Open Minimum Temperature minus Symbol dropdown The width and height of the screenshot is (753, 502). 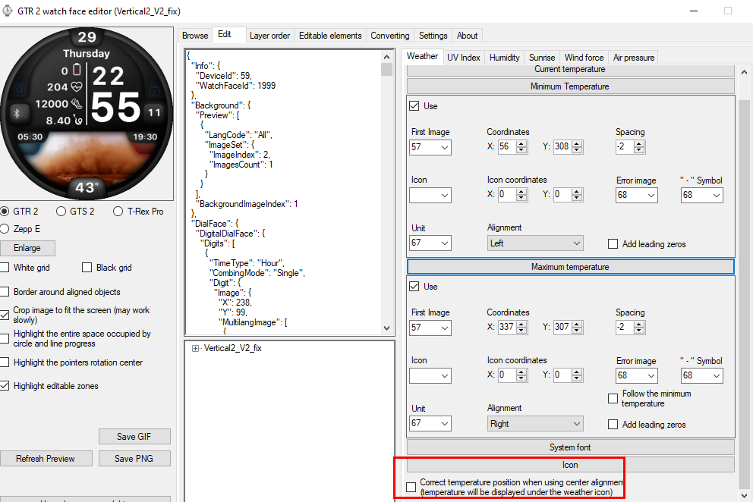717,196
